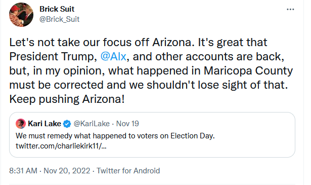Click the 8:31 AM timestamp
Image resolution: width=311 pixels, height=185 pixels.
click(23, 171)
